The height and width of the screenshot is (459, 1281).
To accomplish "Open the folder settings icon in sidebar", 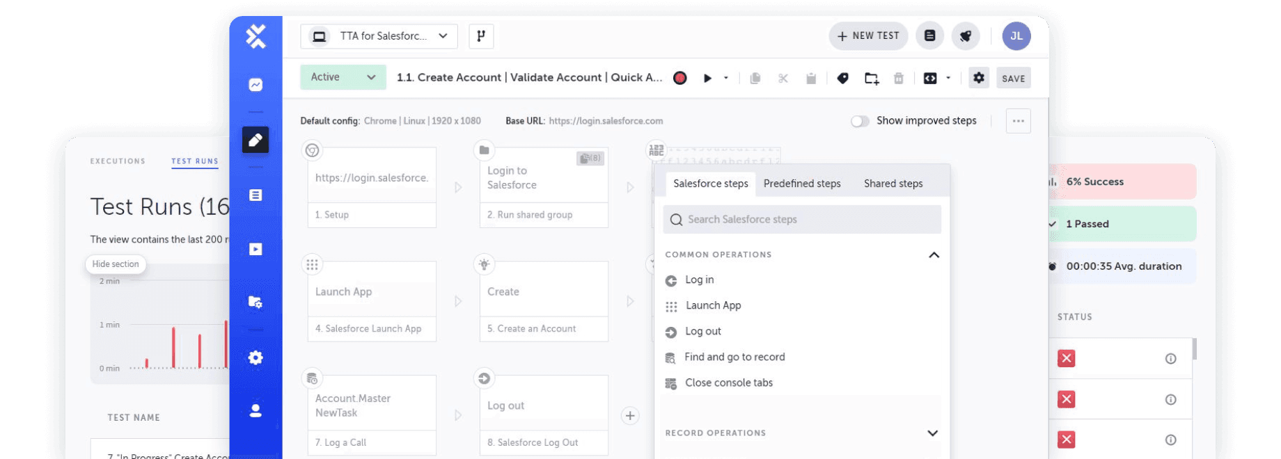I will 256,302.
